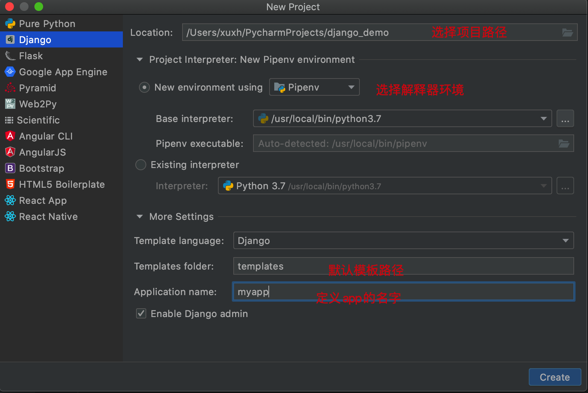The image size is (588, 393).
Task: Click the Pyramid icon
Action: point(10,88)
